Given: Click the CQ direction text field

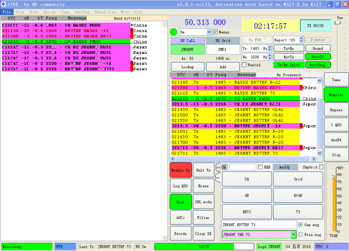Looking at the screenshot, I should pyautogui.click(x=242, y=167).
